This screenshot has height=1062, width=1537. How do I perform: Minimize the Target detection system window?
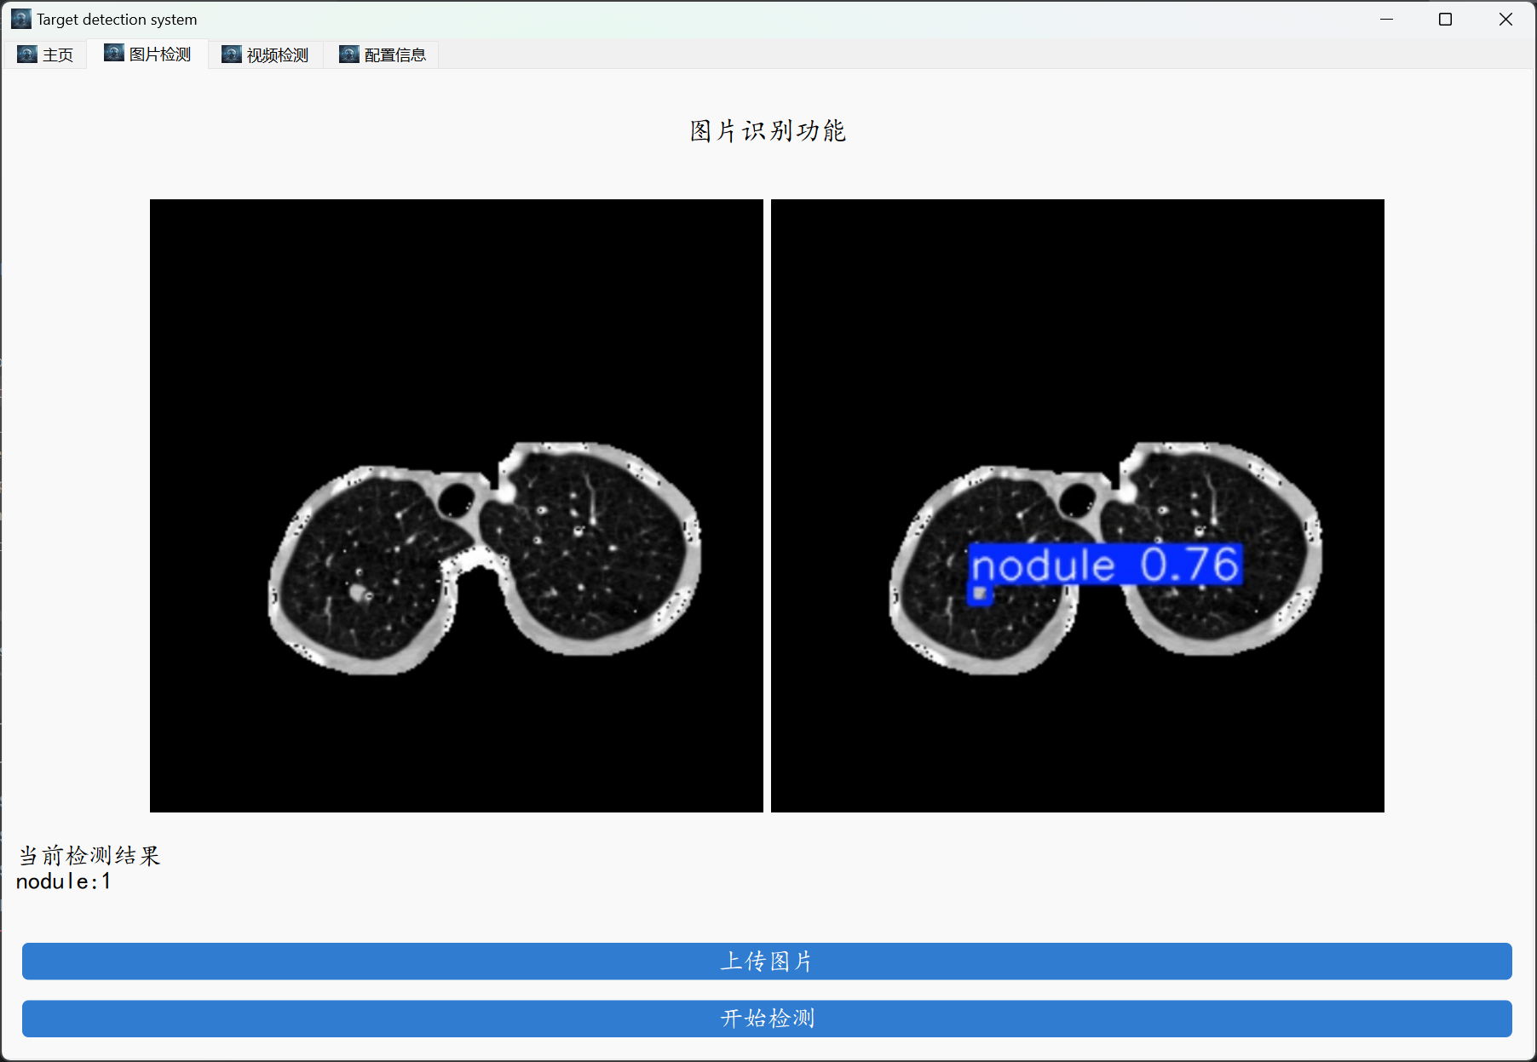point(1386,19)
